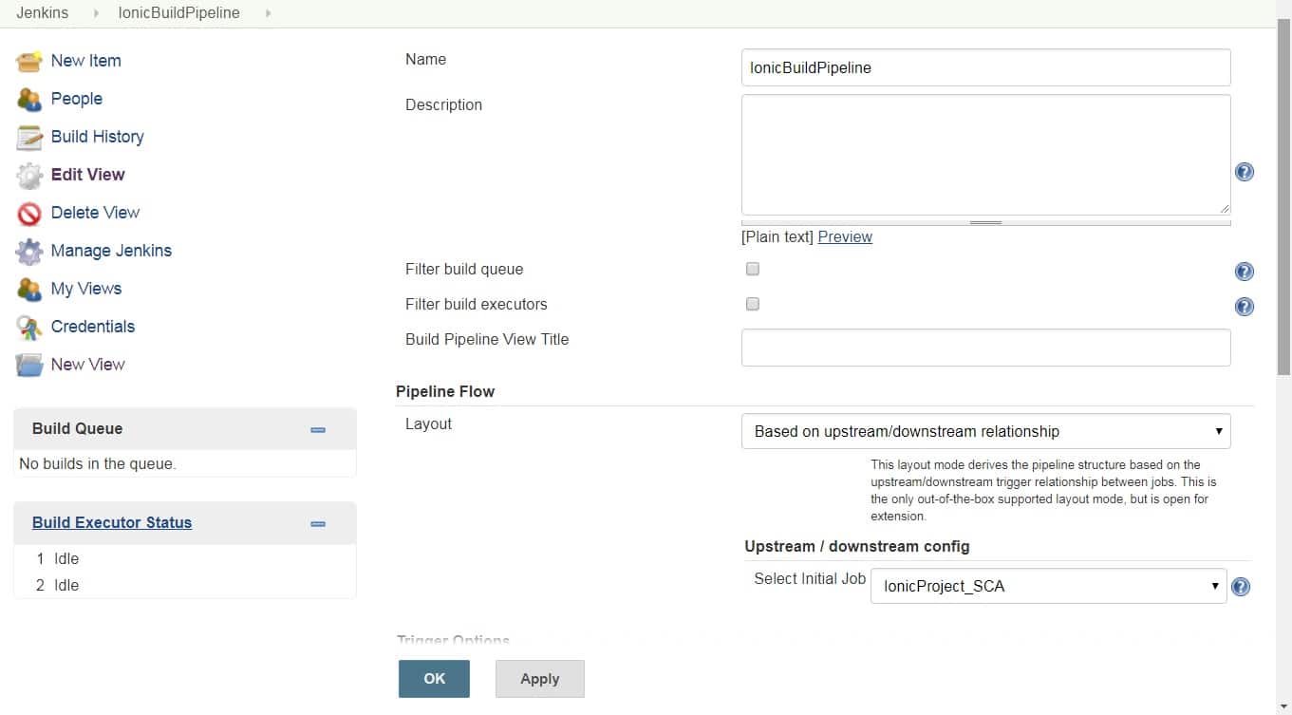
Task: Click the Delete View red prohibition icon
Action: point(29,214)
